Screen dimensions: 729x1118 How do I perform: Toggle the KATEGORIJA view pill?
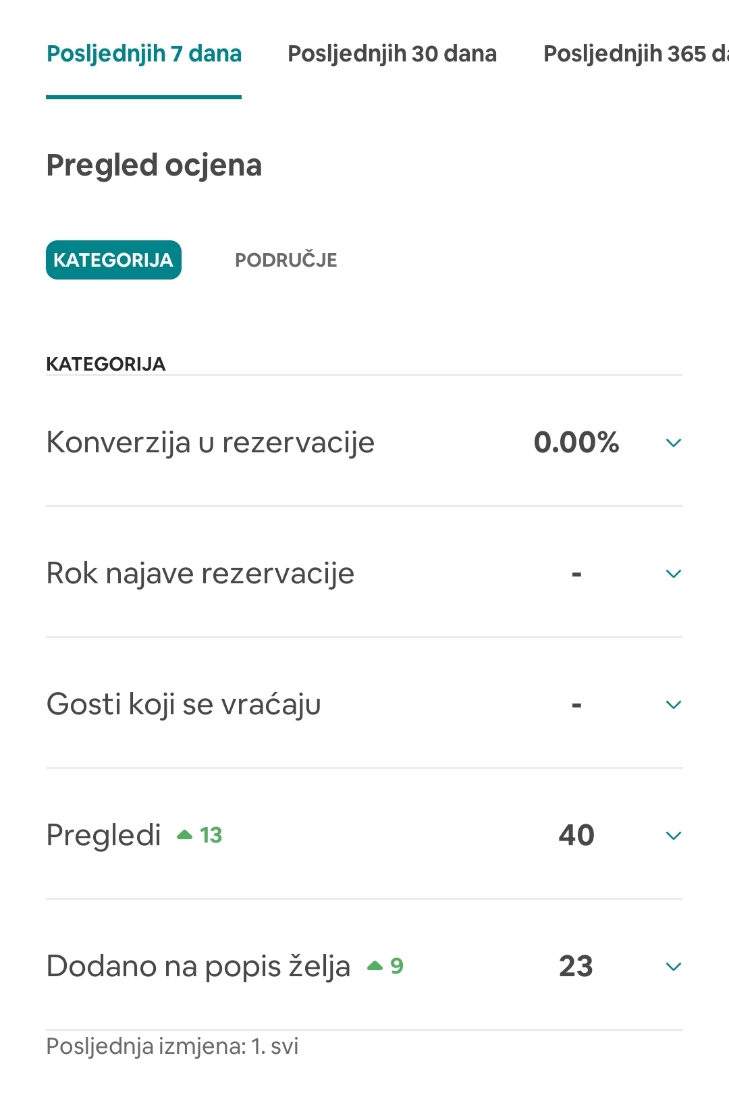tap(113, 260)
